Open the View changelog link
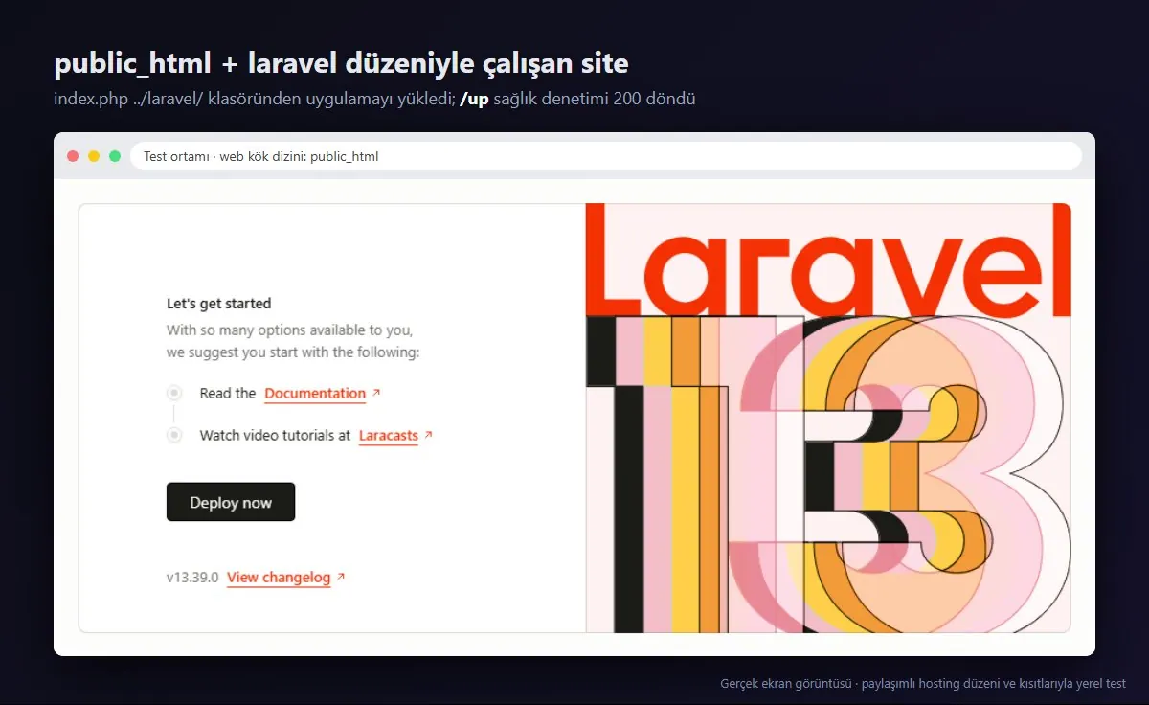 tap(279, 578)
